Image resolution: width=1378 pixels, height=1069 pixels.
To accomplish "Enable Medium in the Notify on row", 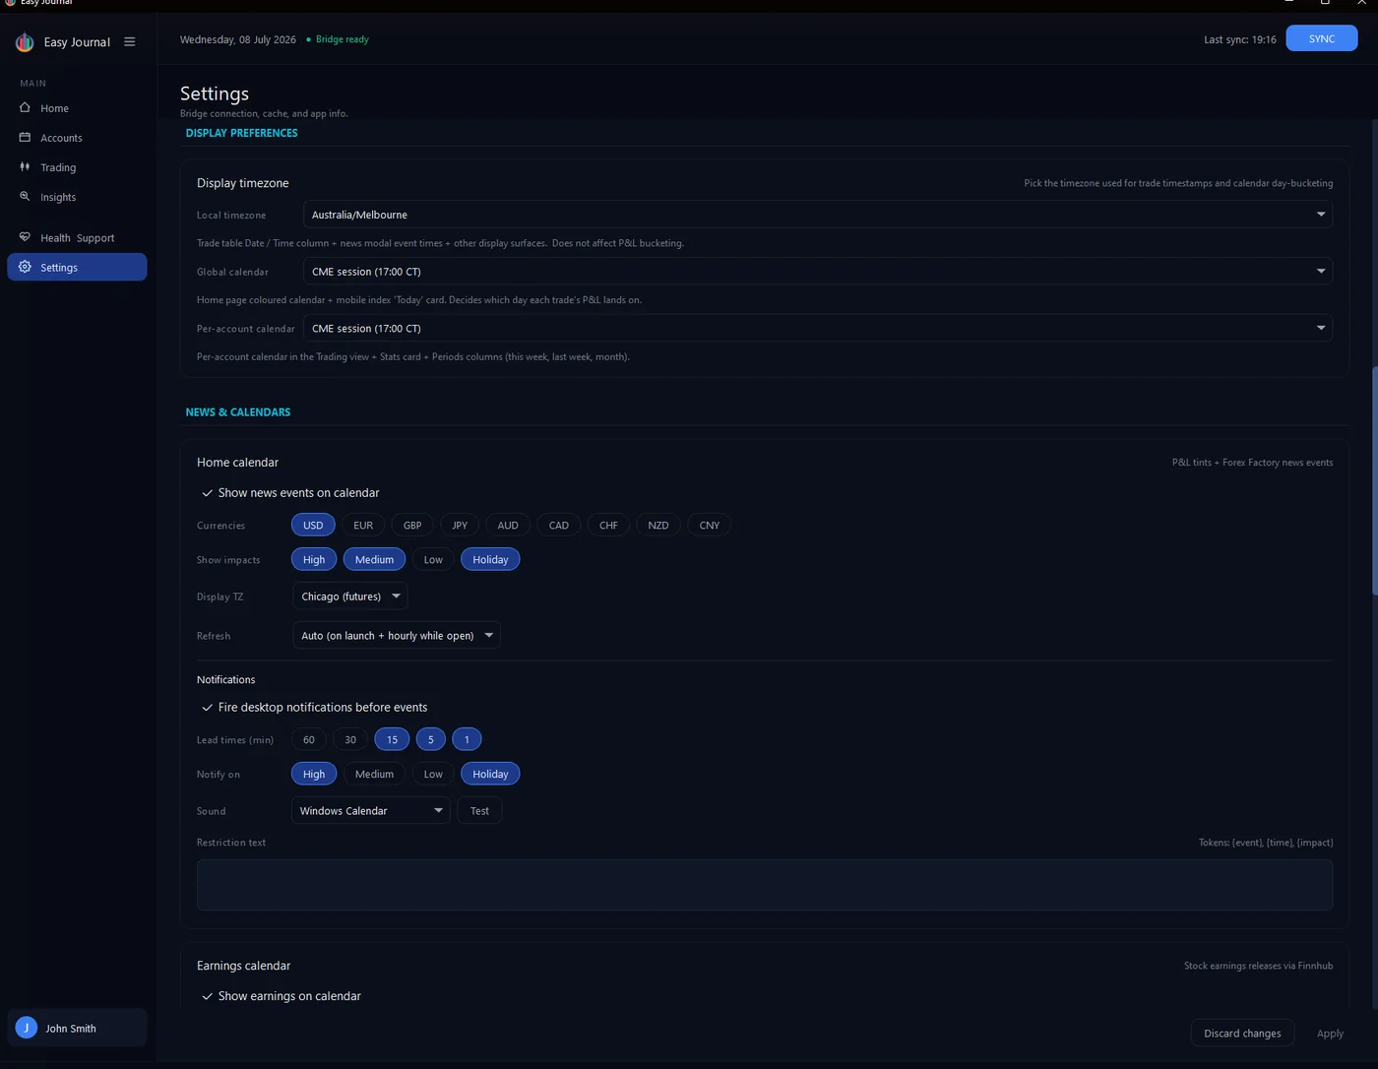I will (x=374, y=774).
